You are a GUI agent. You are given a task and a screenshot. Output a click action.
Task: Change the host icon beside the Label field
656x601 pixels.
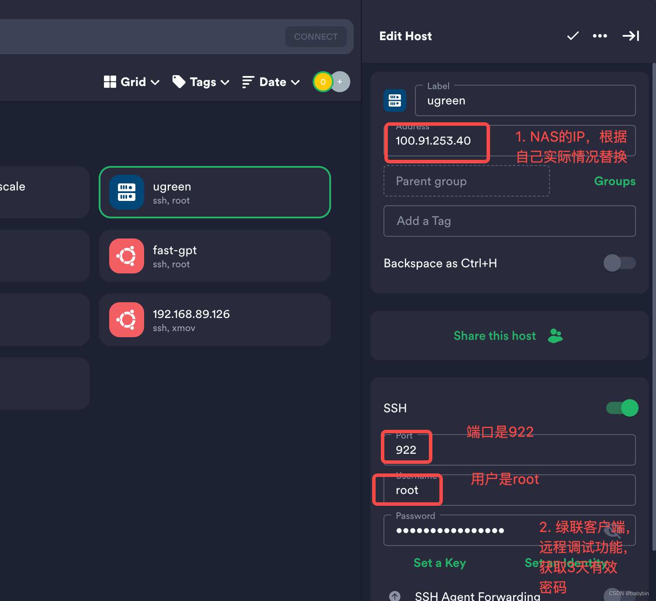point(395,100)
